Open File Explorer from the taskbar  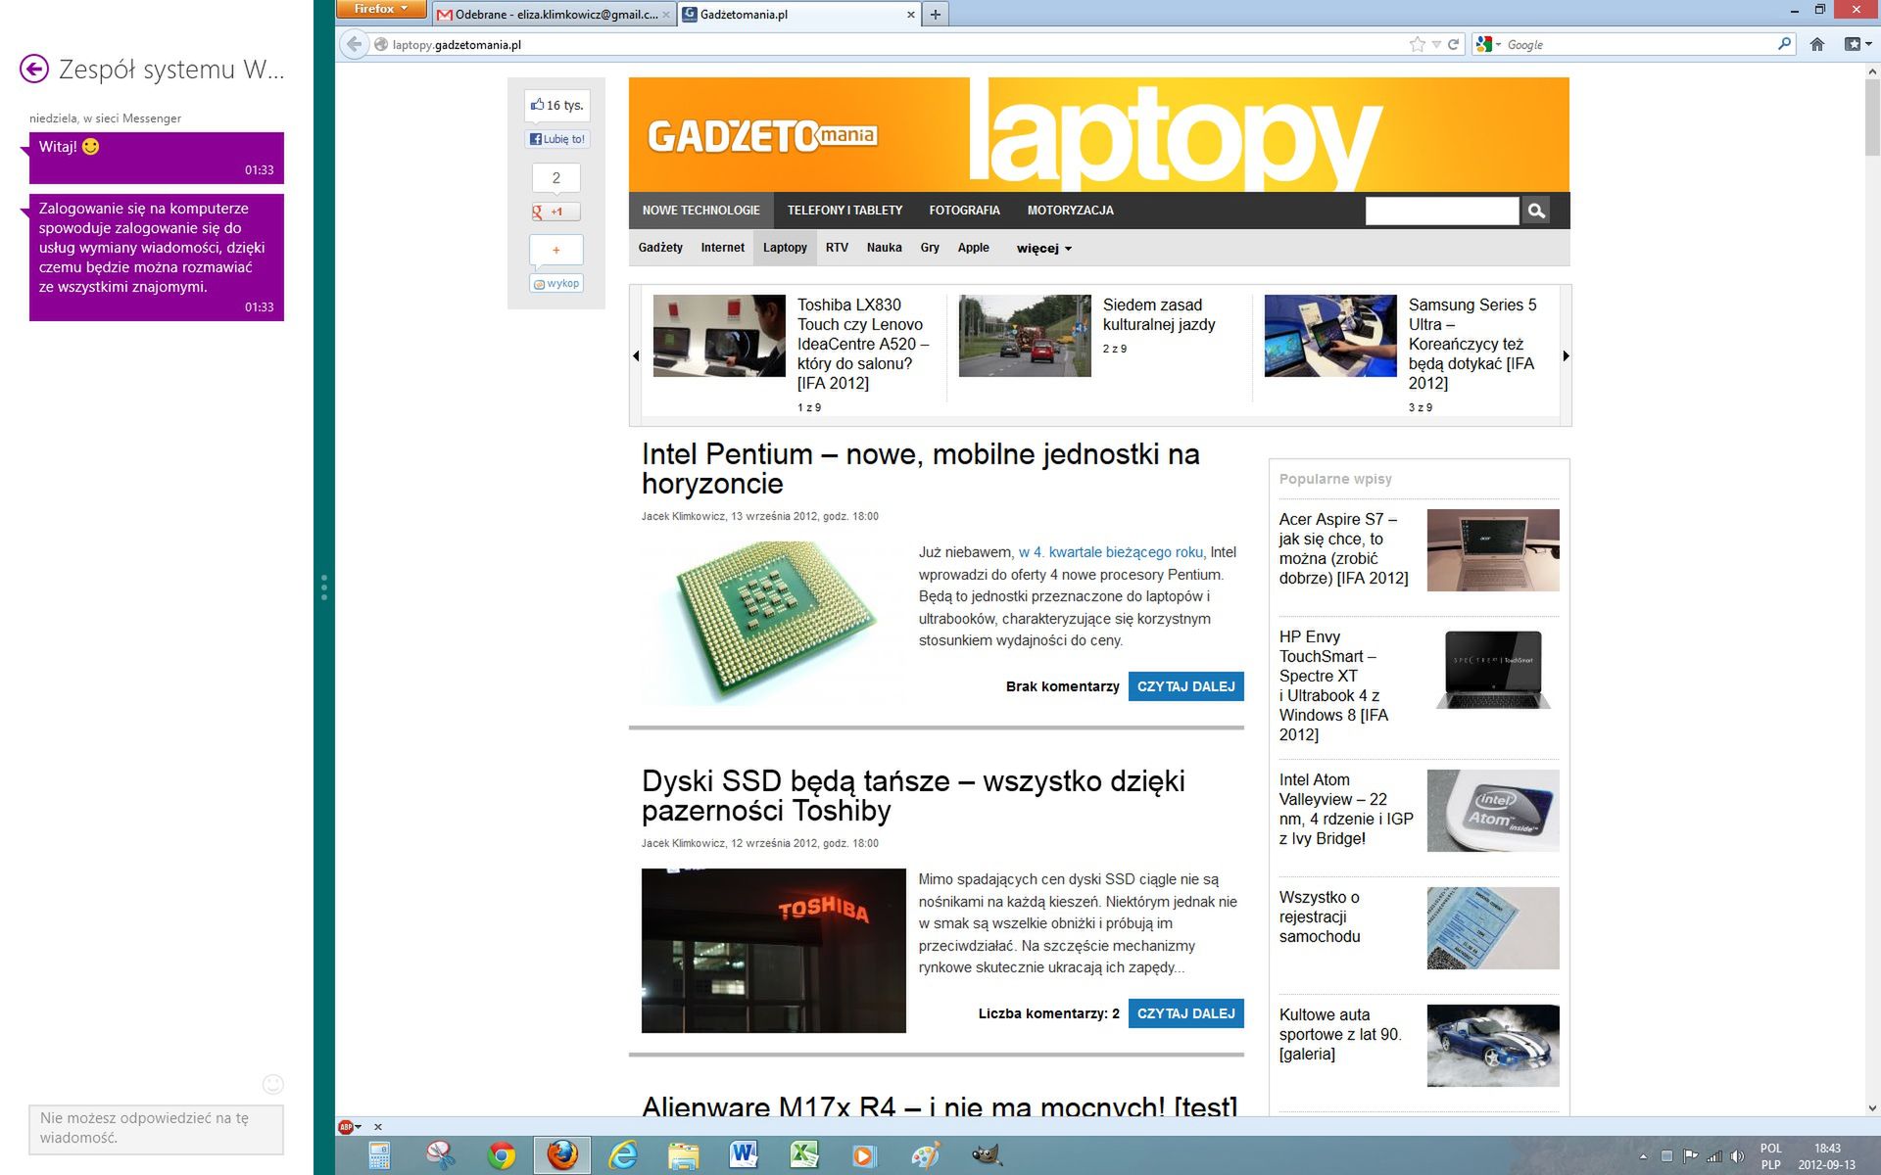(683, 1155)
